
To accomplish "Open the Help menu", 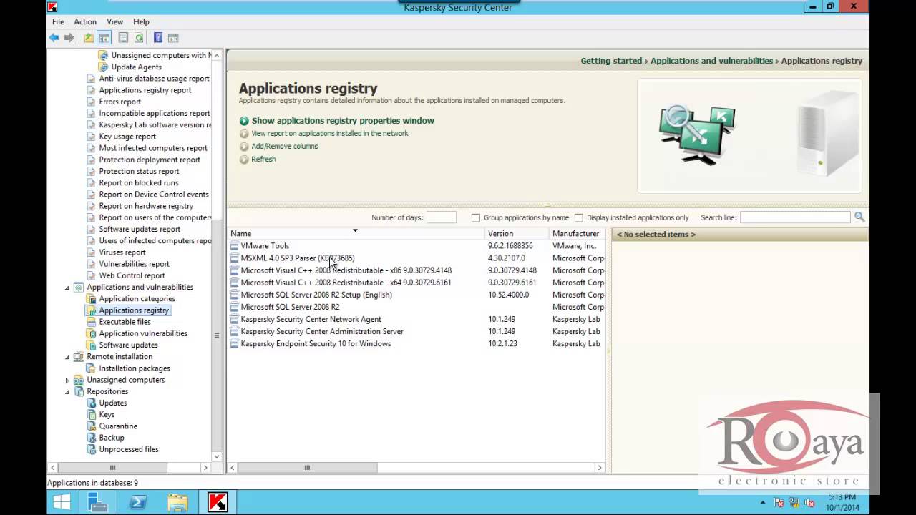I will click(x=141, y=22).
